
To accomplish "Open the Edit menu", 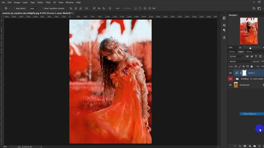I will (x=9, y=2).
